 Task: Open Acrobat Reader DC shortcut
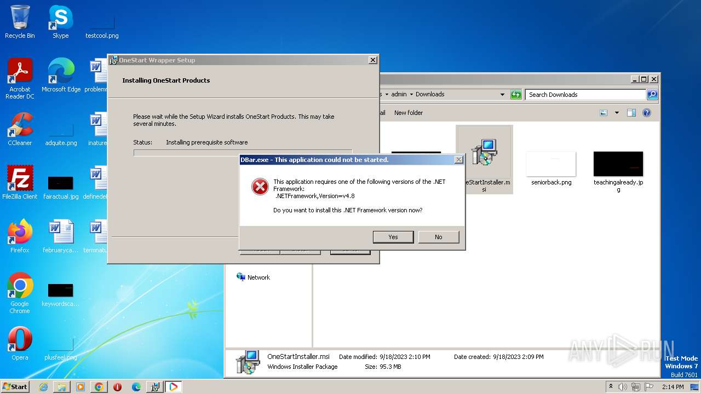(x=20, y=79)
